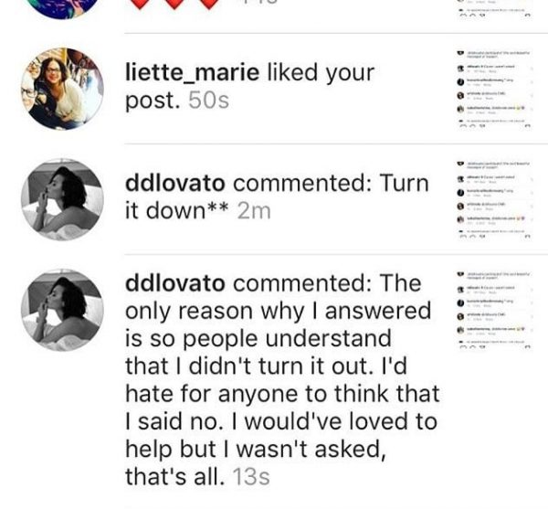Open post thumbnail beside 'Turn it down**' comment
Screen dimensions: 548x509
pos(495,200)
